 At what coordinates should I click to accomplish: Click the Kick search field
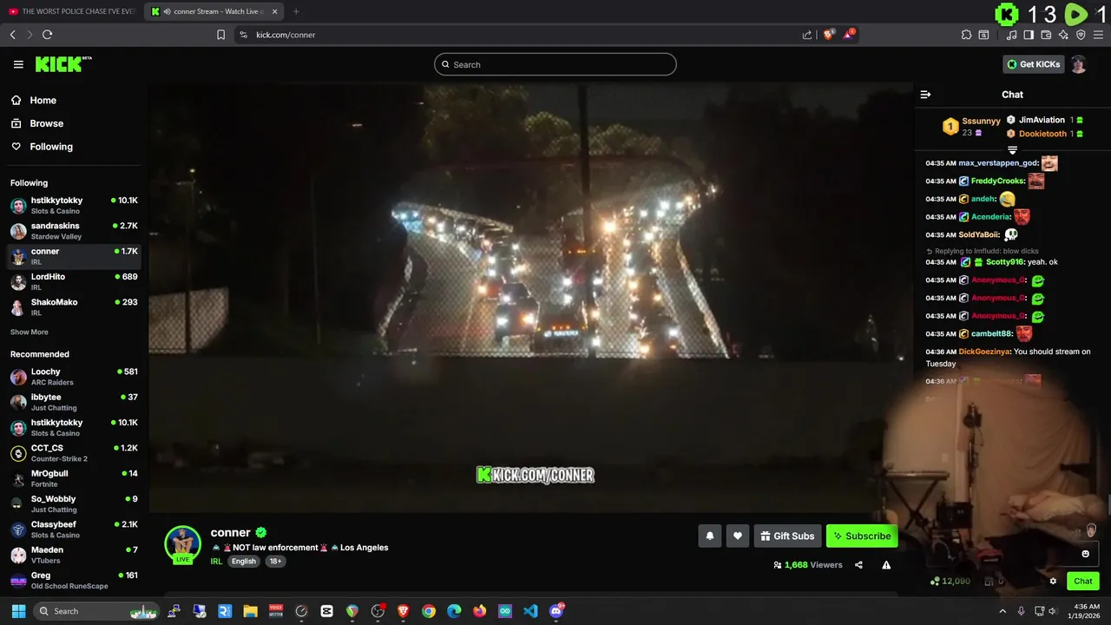click(555, 64)
